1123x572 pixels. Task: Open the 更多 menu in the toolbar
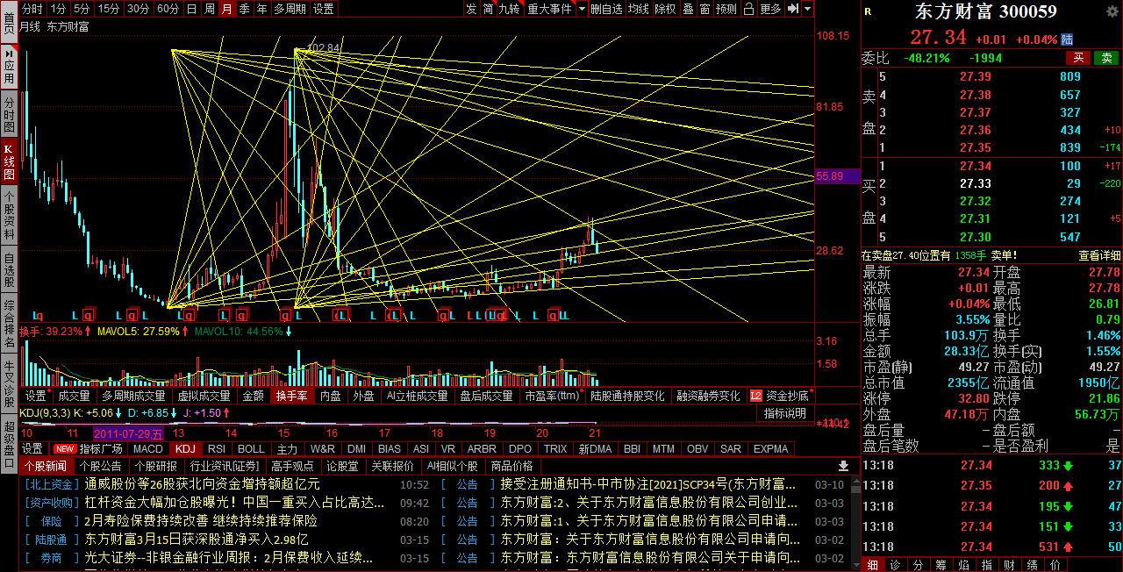point(770,9)
